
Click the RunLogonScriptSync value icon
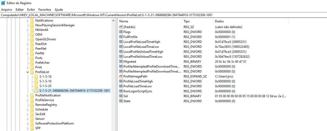121,91
